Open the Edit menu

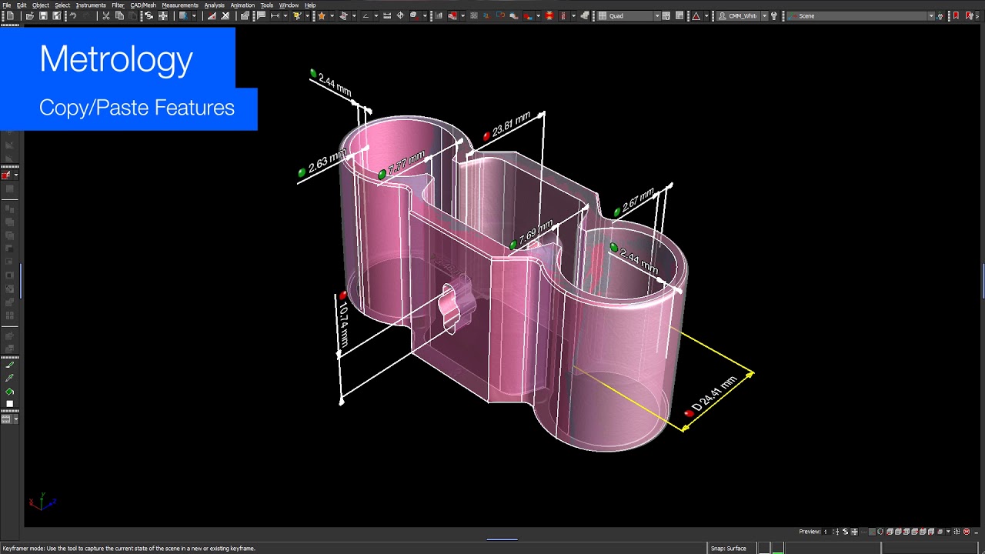point(22,5)
